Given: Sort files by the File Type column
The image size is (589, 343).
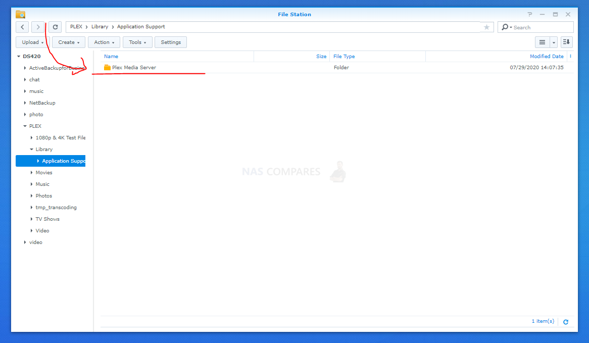Looking at the screenshot, I should tap(344, 57).
